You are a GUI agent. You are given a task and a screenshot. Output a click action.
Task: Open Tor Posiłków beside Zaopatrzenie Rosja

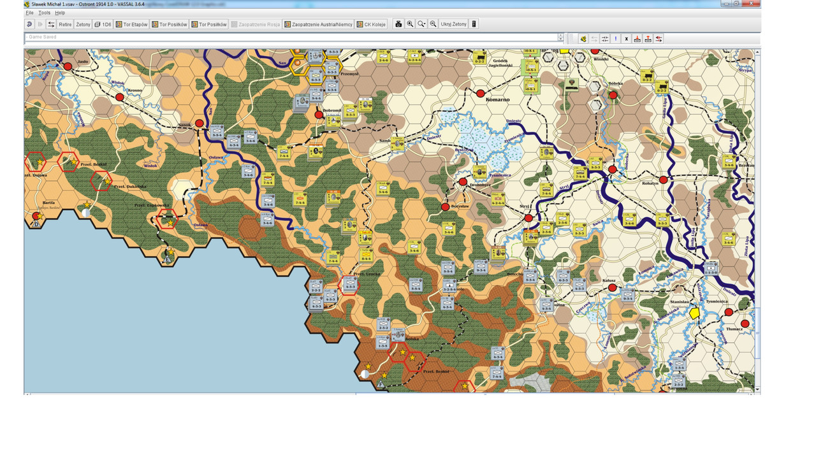tap(209, 24)
